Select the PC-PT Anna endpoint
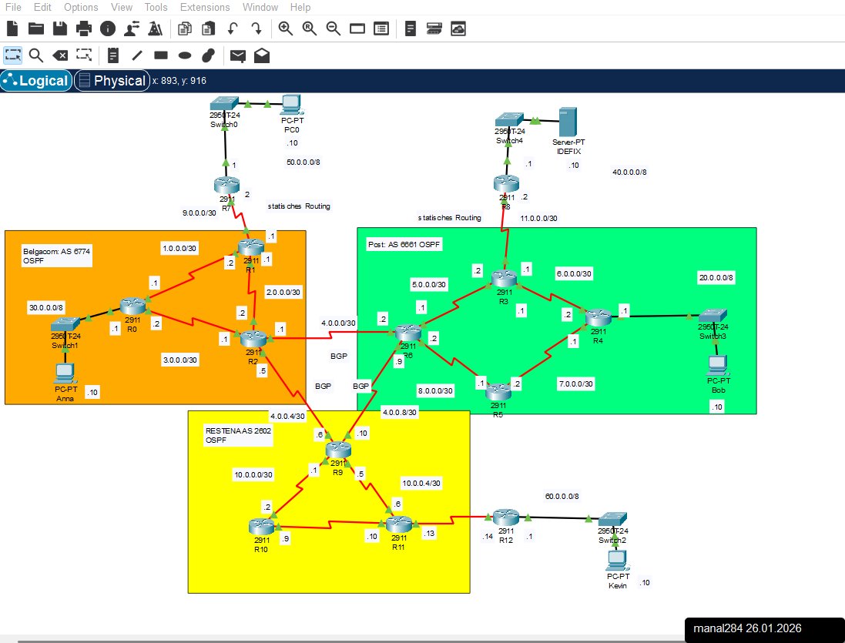 tap(65, 375)
